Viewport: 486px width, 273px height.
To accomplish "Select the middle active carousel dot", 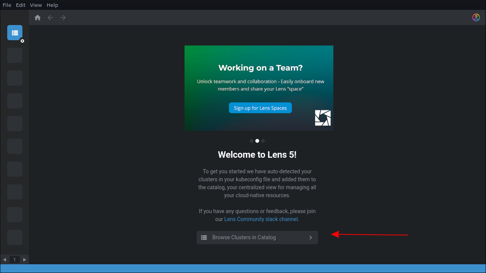I will pyautogui.click(x=257, y=141).
